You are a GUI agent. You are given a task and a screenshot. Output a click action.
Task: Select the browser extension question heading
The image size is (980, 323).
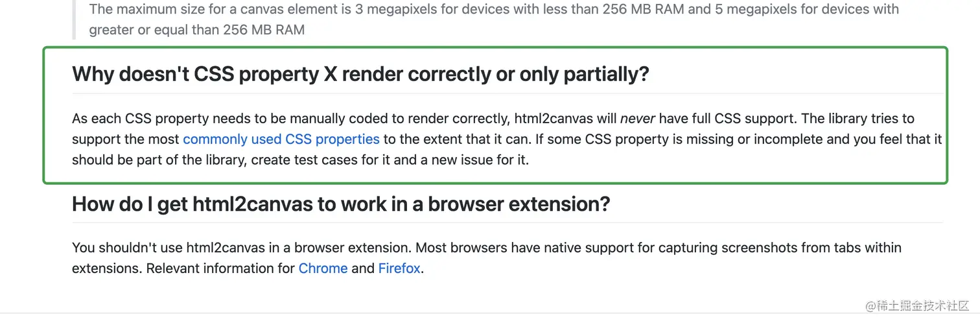pyautogui.click(x=341, y=204)
